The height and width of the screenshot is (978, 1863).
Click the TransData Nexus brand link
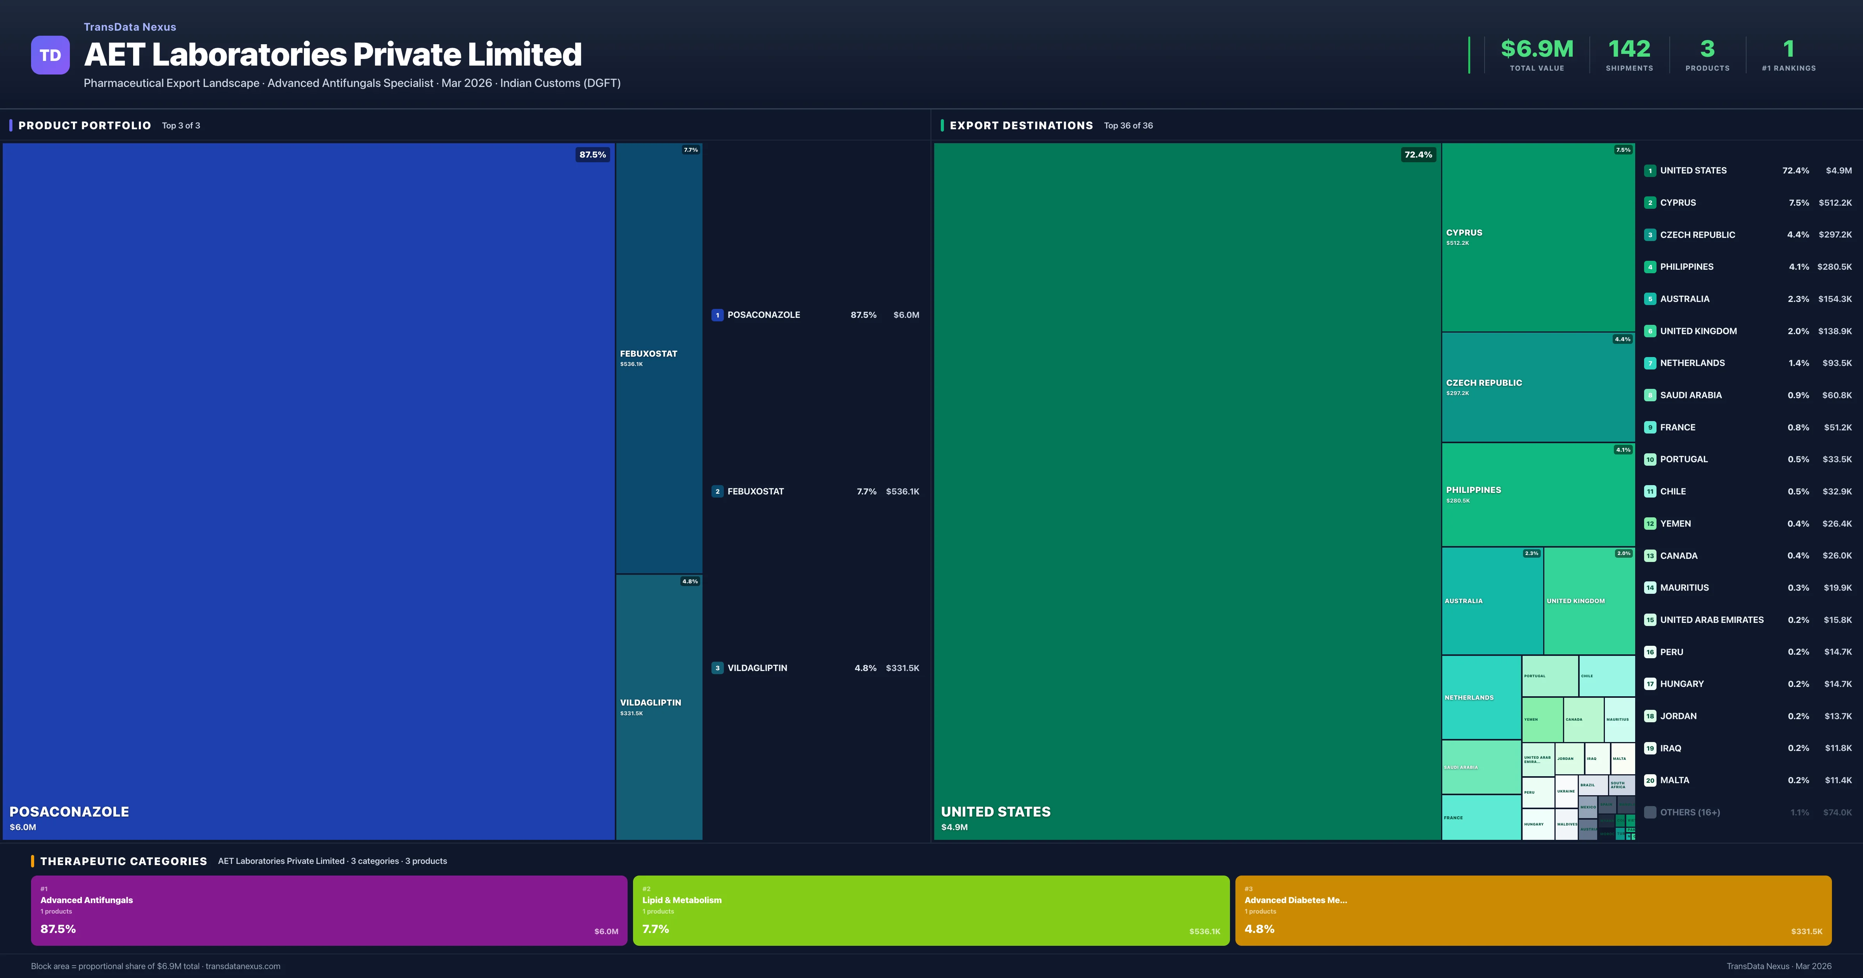130,27
